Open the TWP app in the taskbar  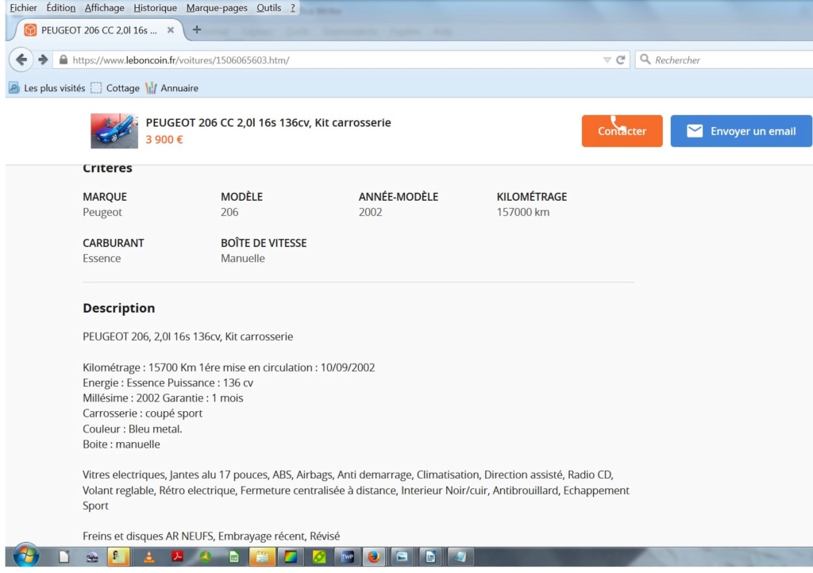coord(347,557)
